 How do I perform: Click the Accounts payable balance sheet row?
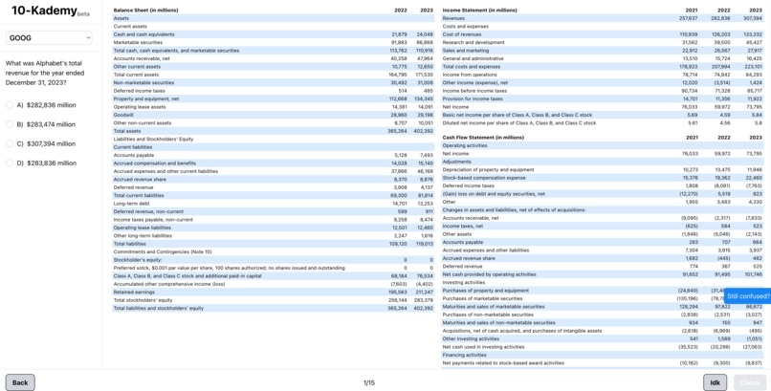pos(274,155)
